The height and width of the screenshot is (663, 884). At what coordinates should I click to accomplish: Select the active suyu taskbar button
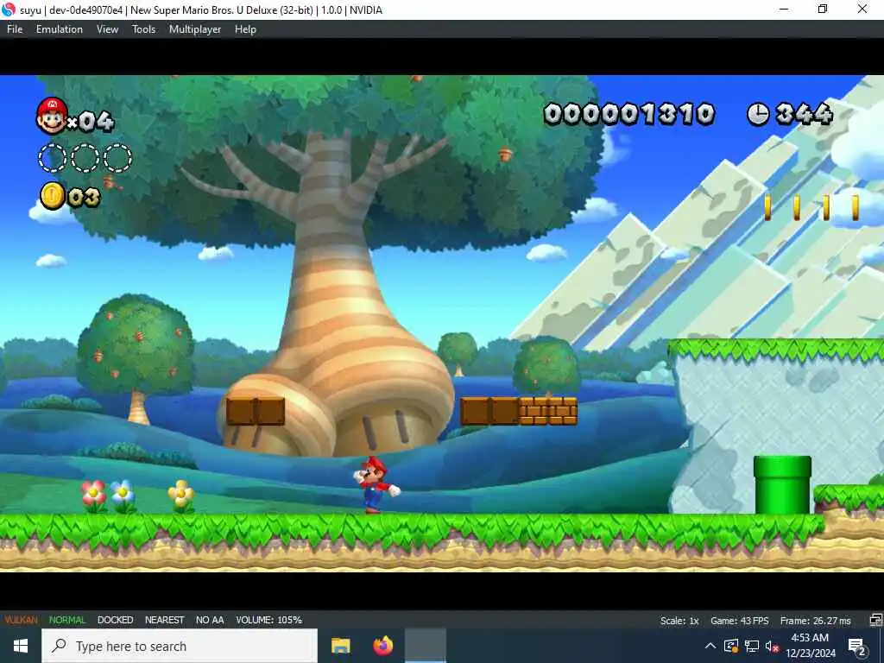pos(426,646)
